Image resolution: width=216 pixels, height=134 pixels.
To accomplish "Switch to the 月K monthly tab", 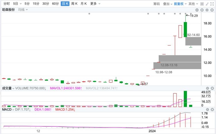I will [84, 4].
